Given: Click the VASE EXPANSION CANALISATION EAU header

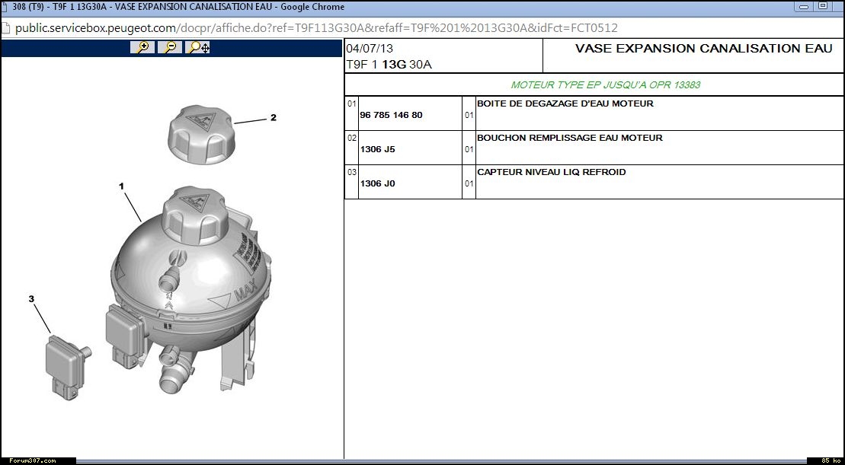Looking at the screenshot, I should (x=703, y=49).
